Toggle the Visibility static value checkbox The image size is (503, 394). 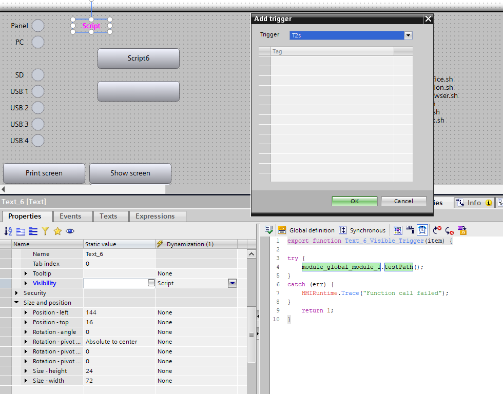[151, 283]
